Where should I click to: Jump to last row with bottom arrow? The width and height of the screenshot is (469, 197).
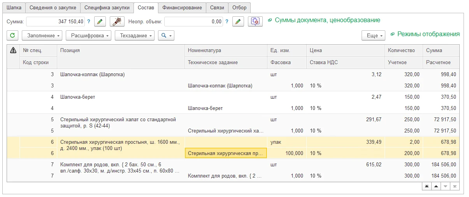point(455,186)
